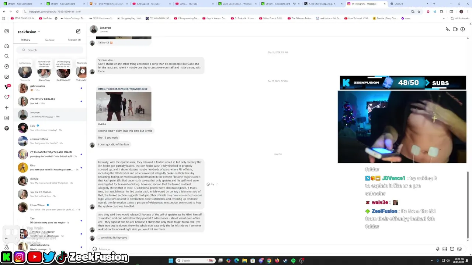Switch to the X What's happening tab
Image resolution: width=472 pixels, height=265 pixels.
[324, 4]
